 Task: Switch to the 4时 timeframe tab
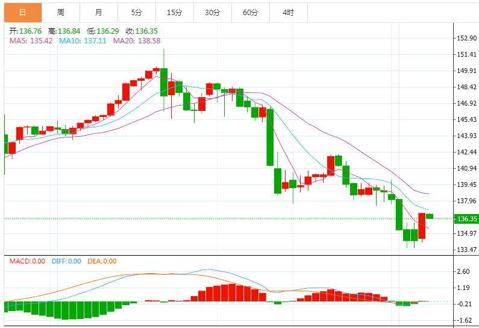tap(289, 13)
